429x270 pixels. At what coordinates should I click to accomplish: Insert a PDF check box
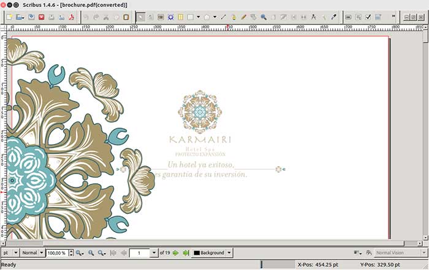click(368, 17)
